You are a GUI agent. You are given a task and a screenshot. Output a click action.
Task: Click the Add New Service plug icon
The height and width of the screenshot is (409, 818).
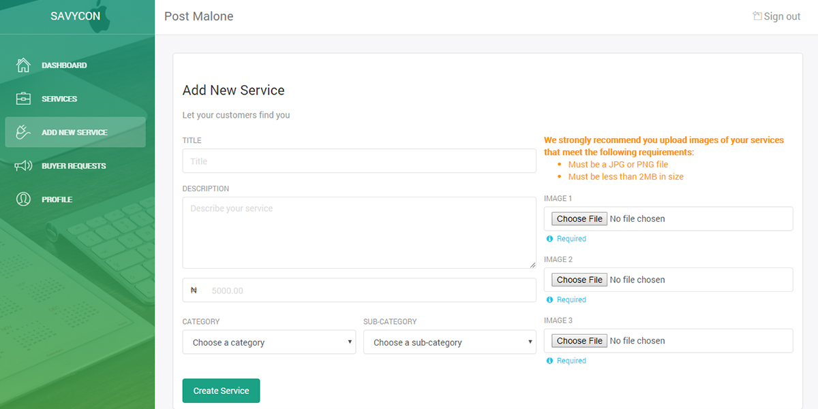(23, 132)
